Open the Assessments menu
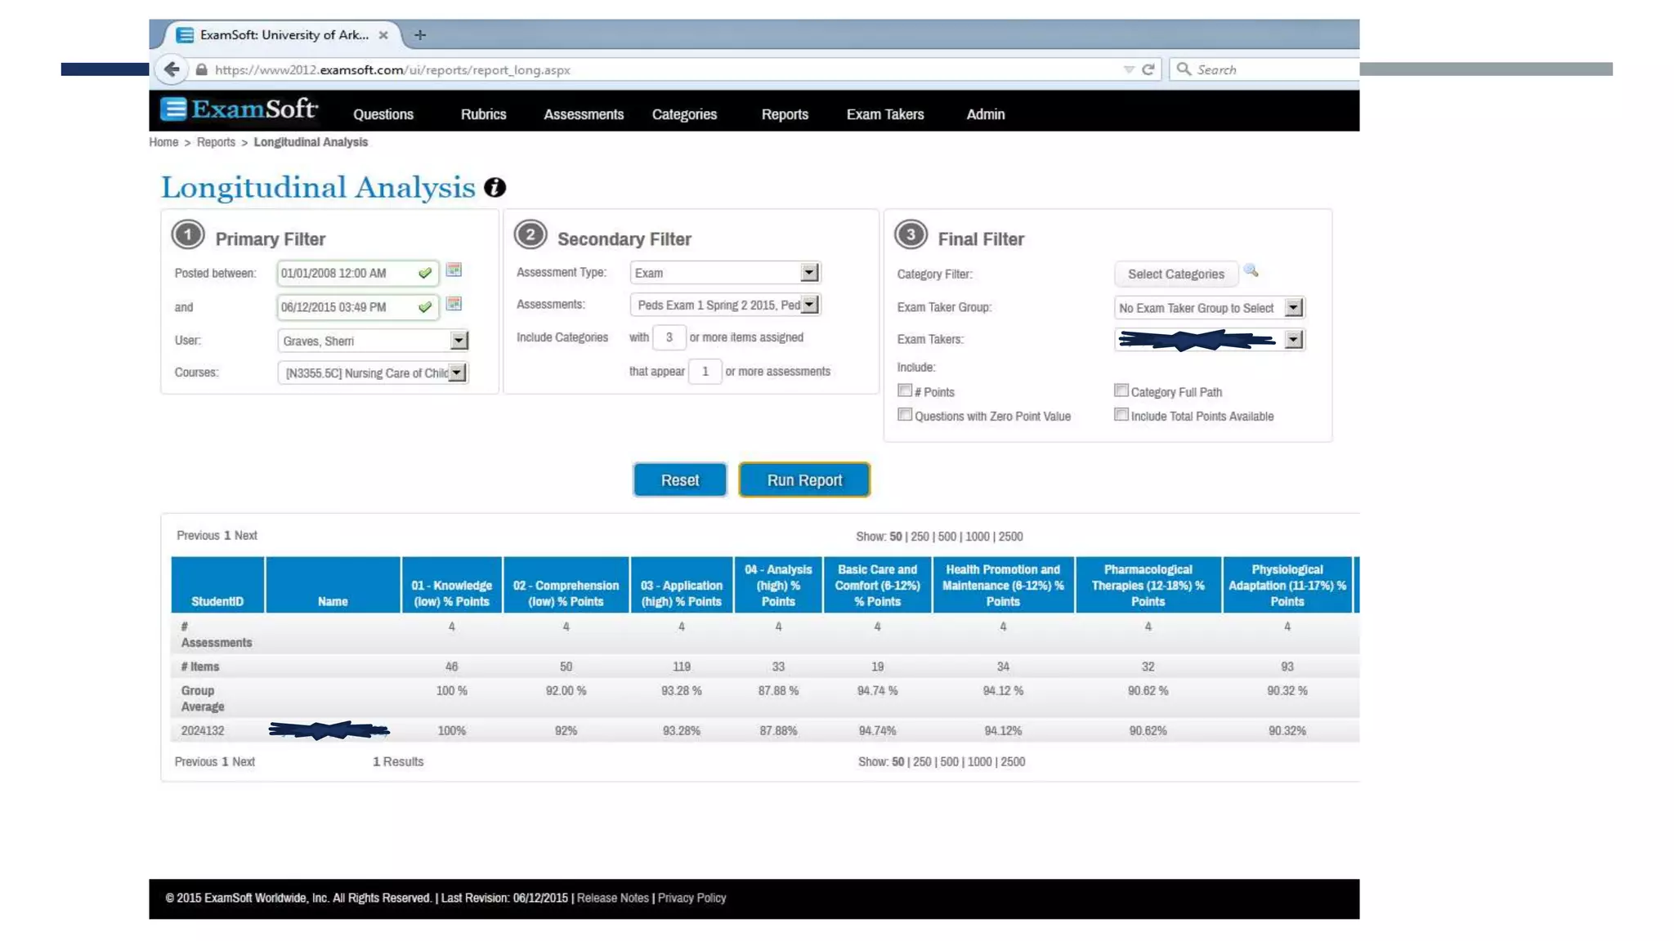This screenshot has width=1674, height=941. coord(584,114)
